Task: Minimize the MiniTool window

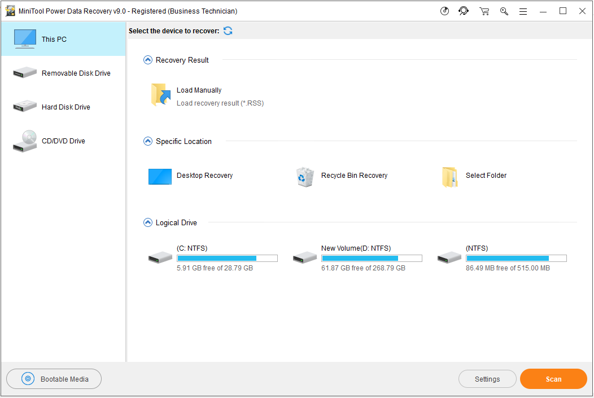Action: (543, 11)
